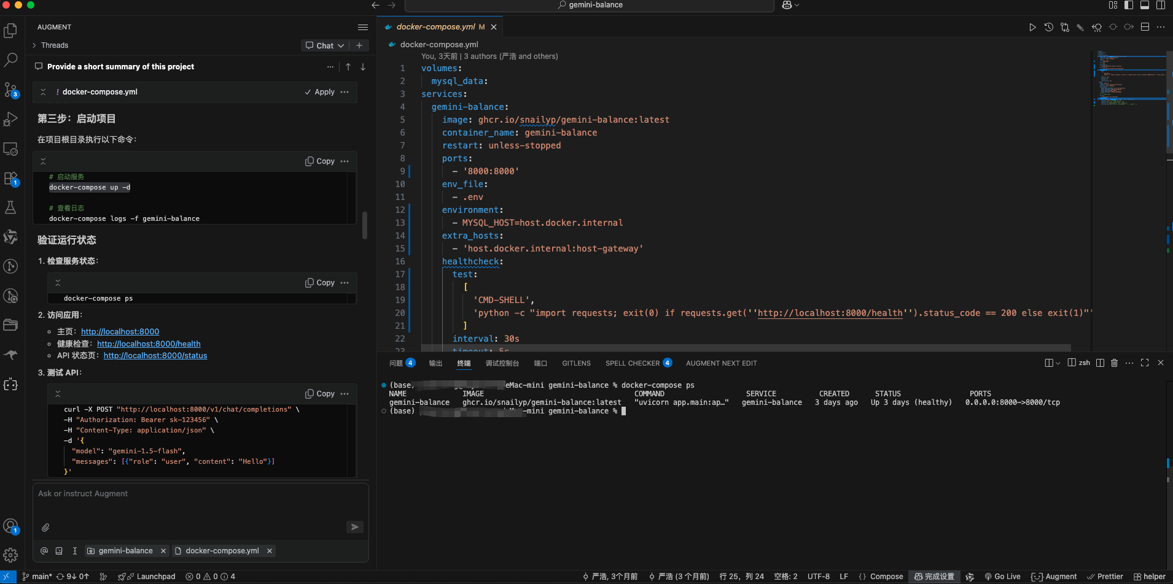
Task: Open http://localhost:8000/status link
Action: coord(155,356)
